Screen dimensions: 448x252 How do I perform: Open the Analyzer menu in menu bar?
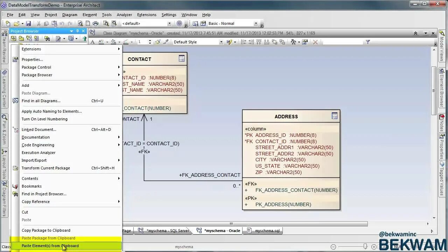point(124,15)
